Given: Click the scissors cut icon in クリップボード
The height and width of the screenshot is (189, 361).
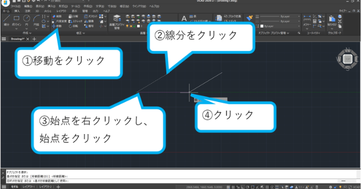Looking at the screenshot, I should (x=340, y=21).
